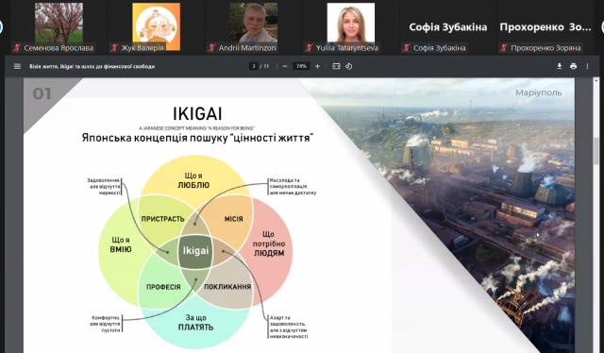Screen dimensions: 604x353
Task: Select Софія Зубакіна participant tile
Action: point(448,27)
